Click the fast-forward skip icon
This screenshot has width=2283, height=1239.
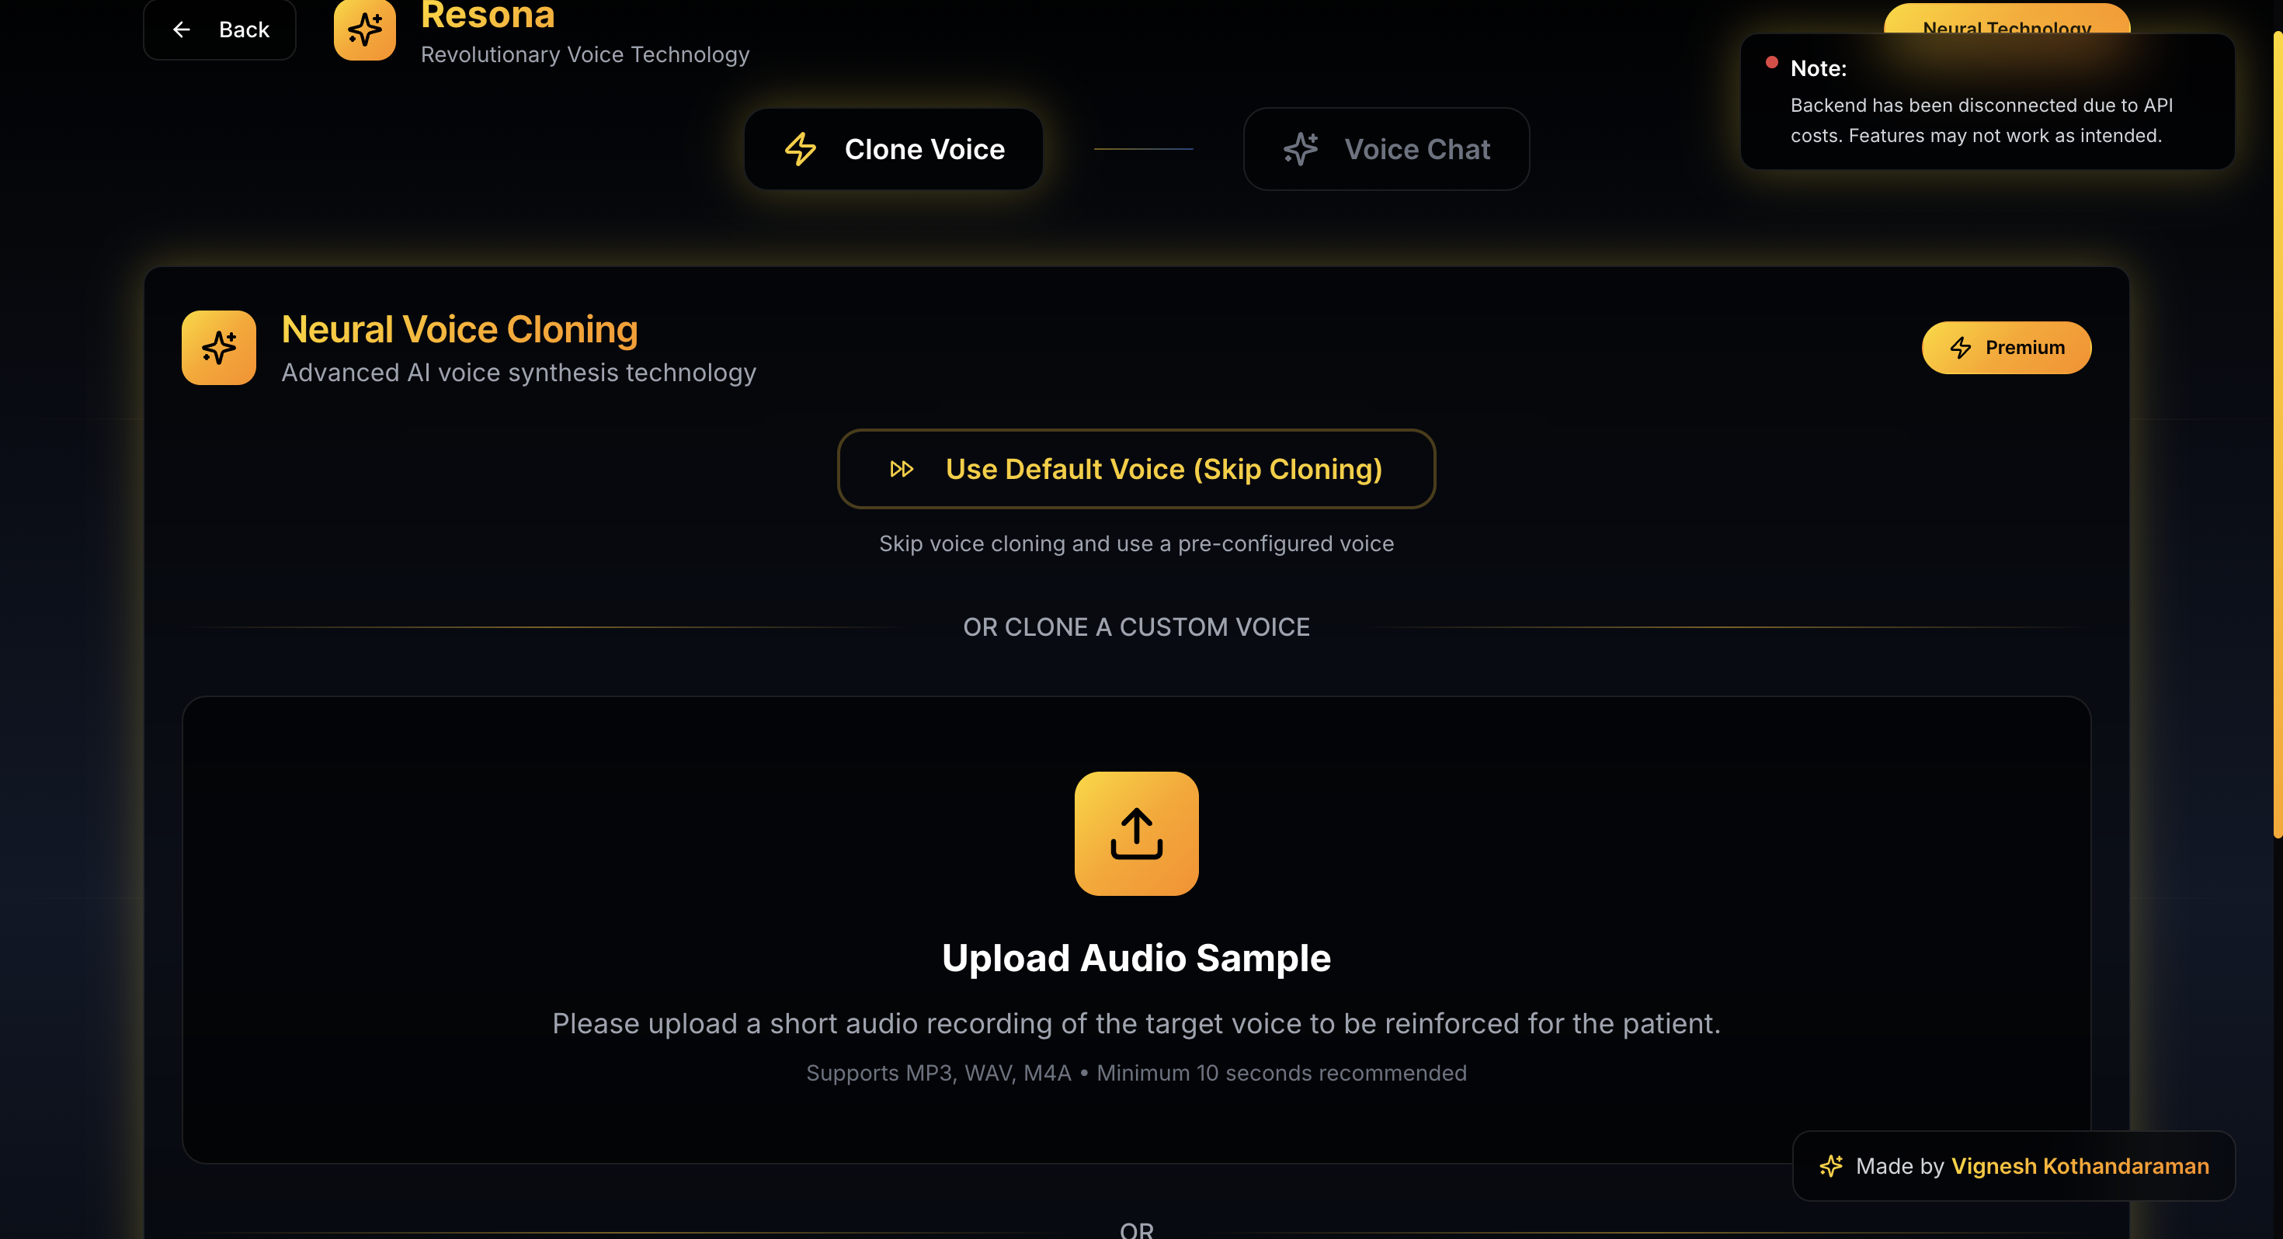coord(902,469)
